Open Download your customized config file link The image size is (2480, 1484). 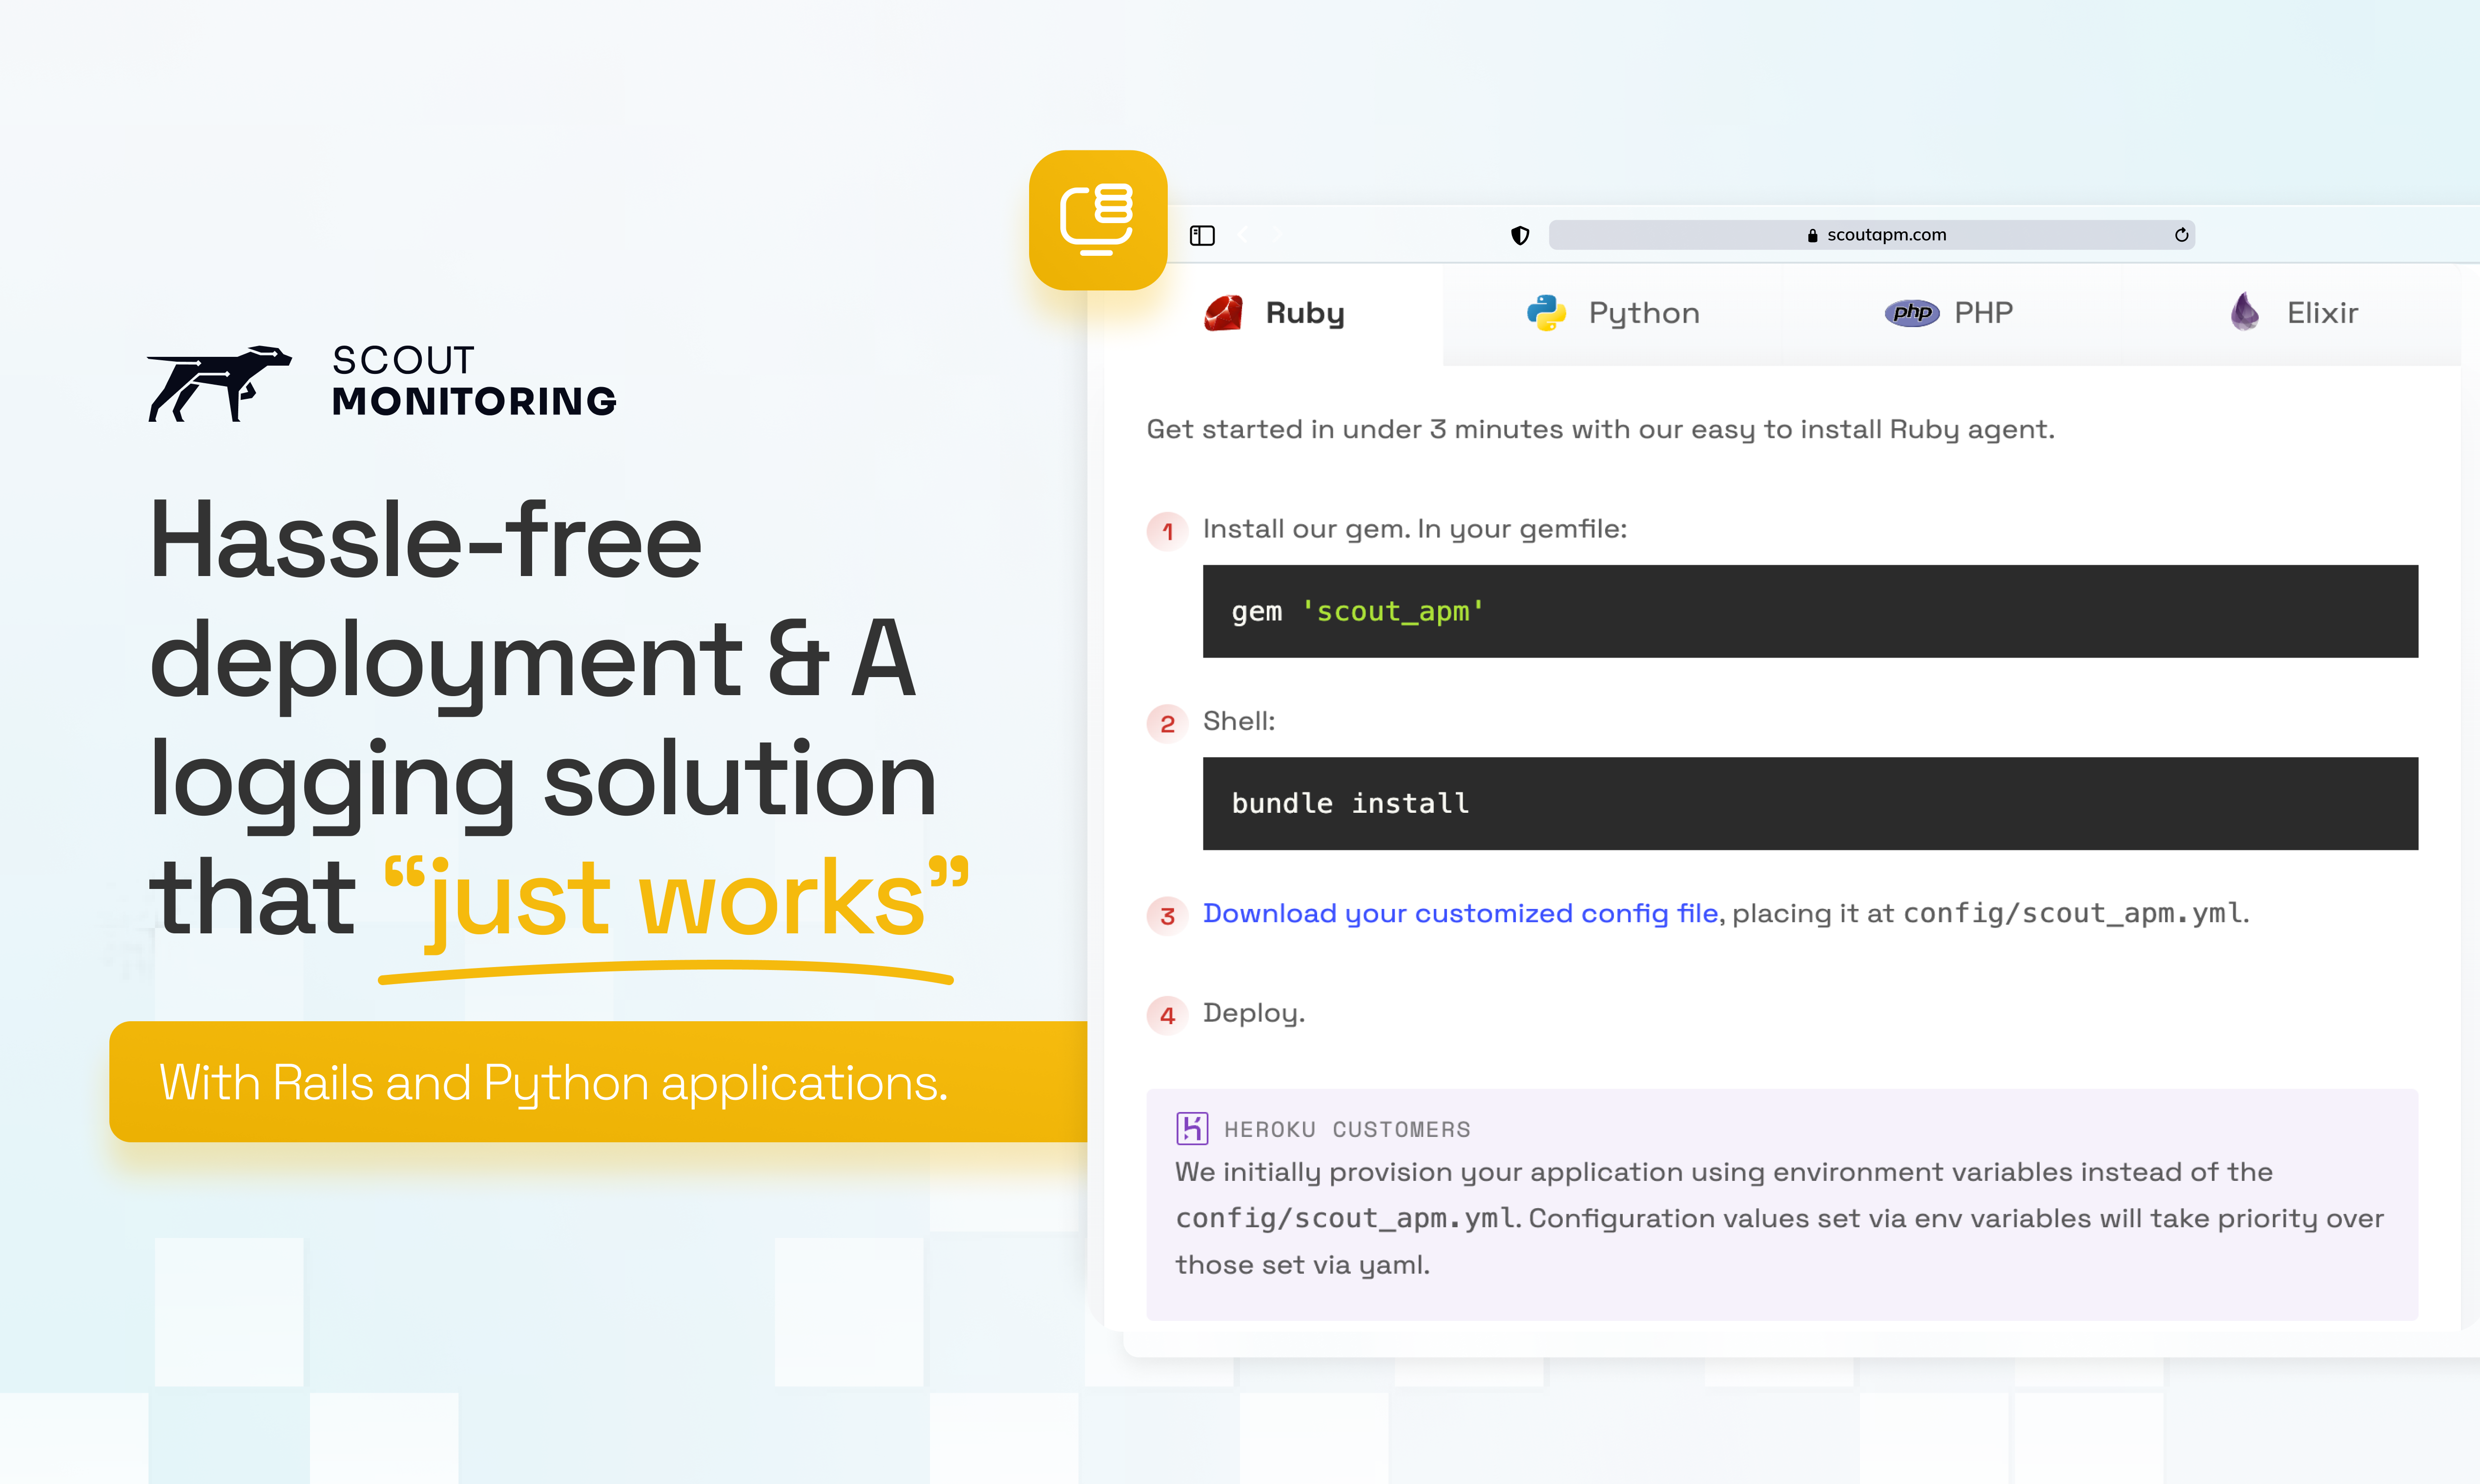tap(1460, 913)
